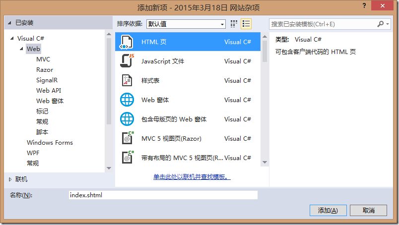Select the SignalR category
Viewport: 399px width, 225px height.
[x=47, y=80]
